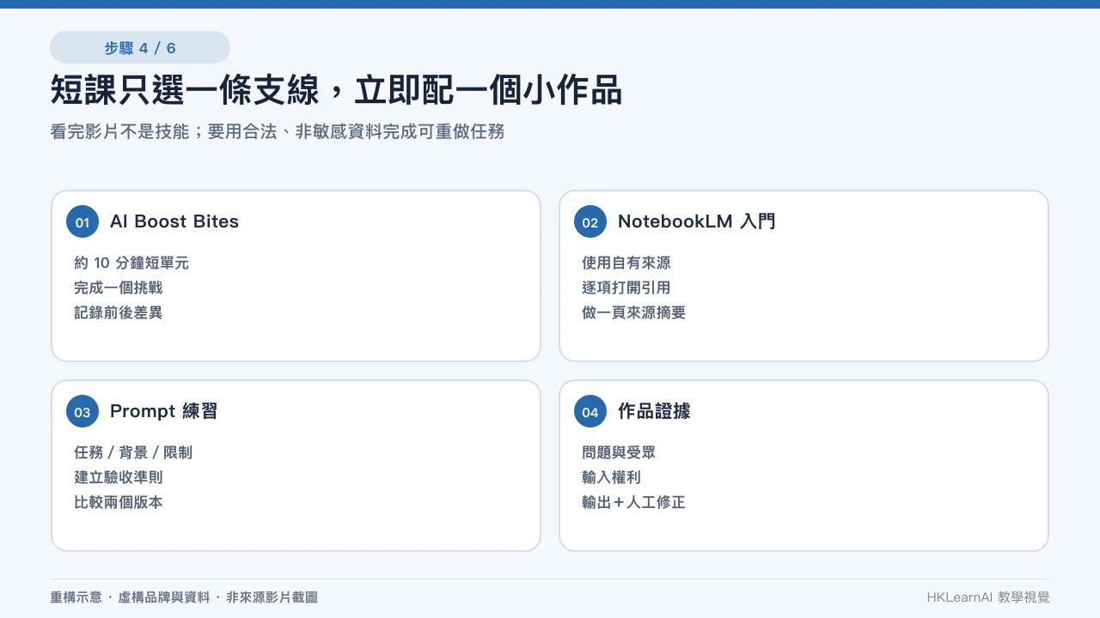The height and width of the screenshot is (618, 1100).
Task: Click the line 做一頁來源摘要
Action: click(633, 312)
